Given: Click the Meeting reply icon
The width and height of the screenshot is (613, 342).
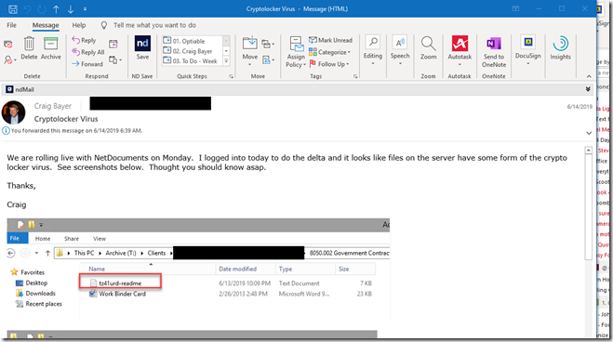Looking at the screenshot, I should pos(113,44).
